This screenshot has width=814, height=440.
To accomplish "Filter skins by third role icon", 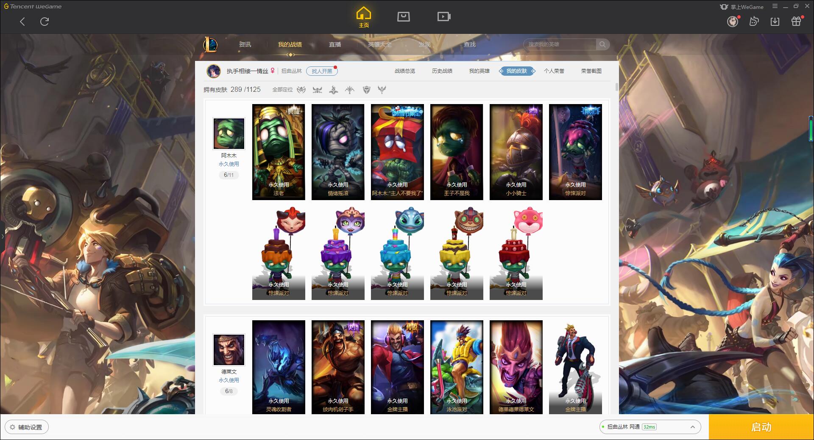I will tap(334, 90).
